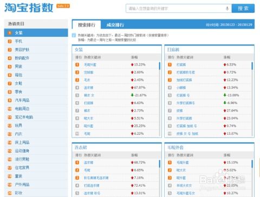
Task: Click the red up arrow beside 27.64%
Action: (x=225, y=110)
